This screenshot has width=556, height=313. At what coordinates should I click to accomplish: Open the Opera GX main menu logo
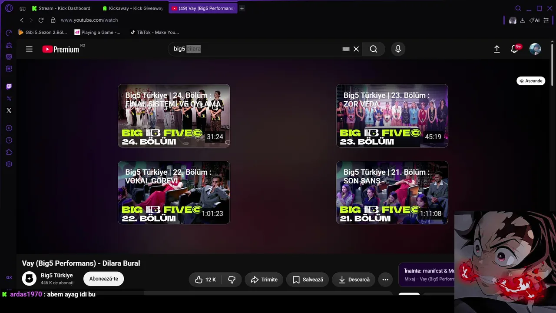[9, 8]
